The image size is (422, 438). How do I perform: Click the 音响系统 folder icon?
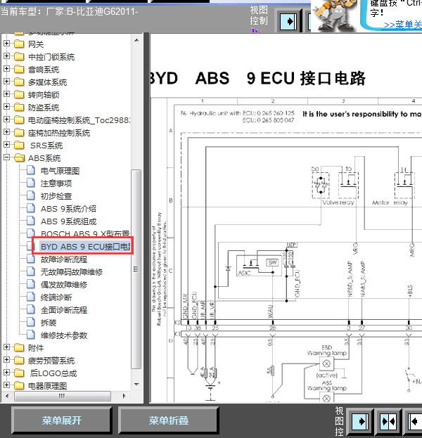pos(19,69)
